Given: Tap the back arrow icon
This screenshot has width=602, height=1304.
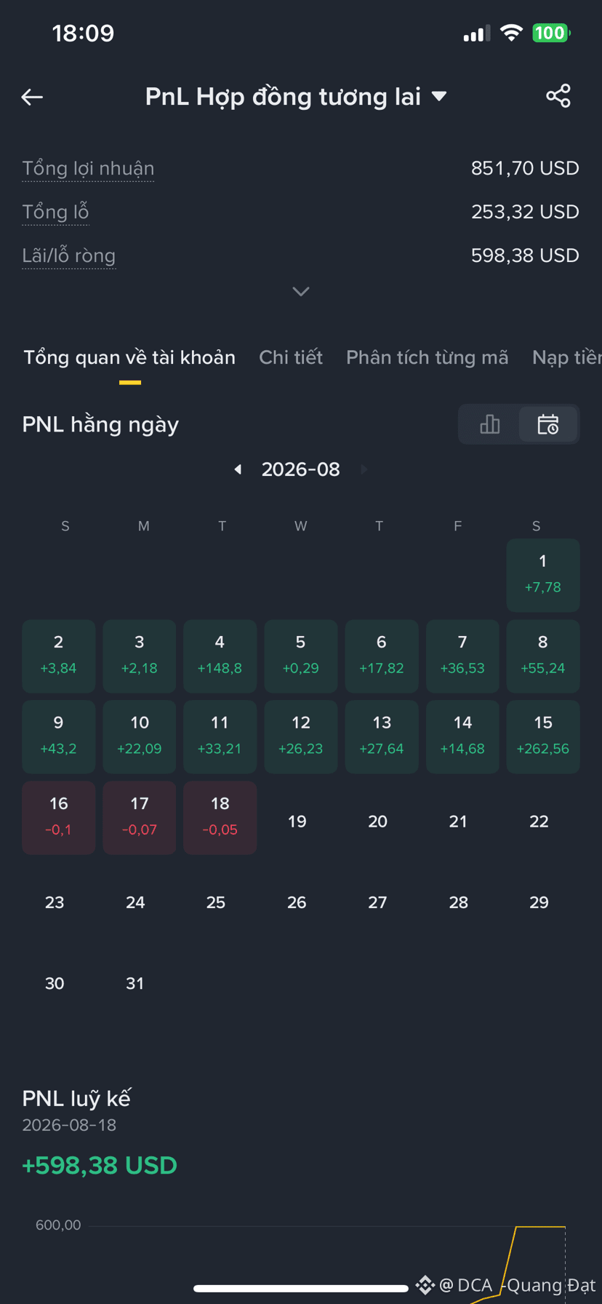Looking at the screenshot, I should (32, 97).
